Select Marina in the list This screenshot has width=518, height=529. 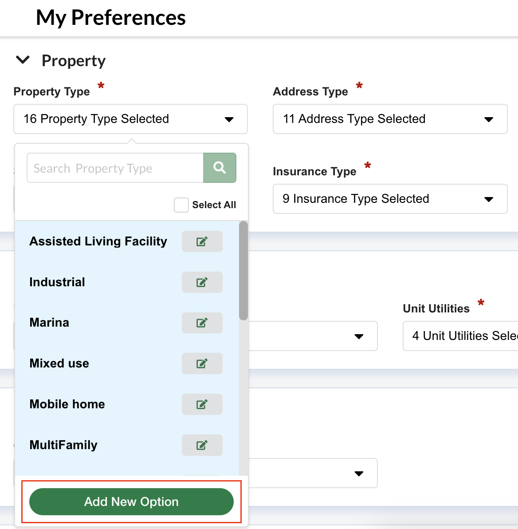(x=49, y=323)
